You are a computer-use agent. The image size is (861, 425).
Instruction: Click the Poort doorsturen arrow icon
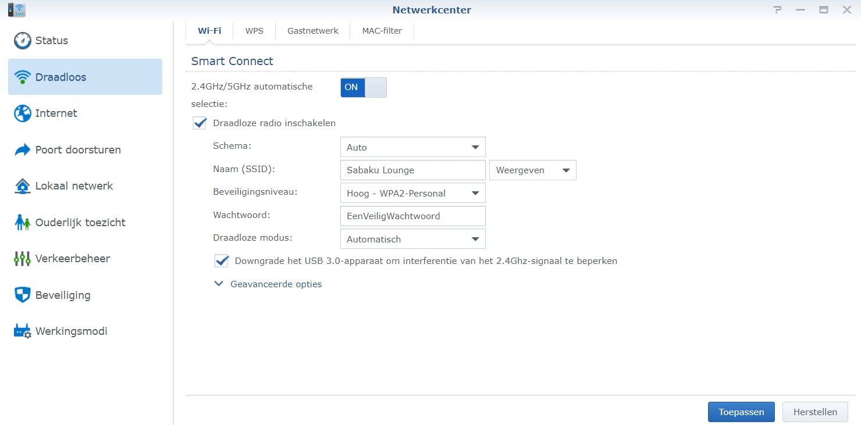click(22, 150)
